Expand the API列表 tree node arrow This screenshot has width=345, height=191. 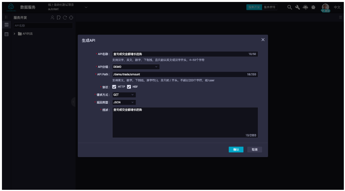[14, 34]
